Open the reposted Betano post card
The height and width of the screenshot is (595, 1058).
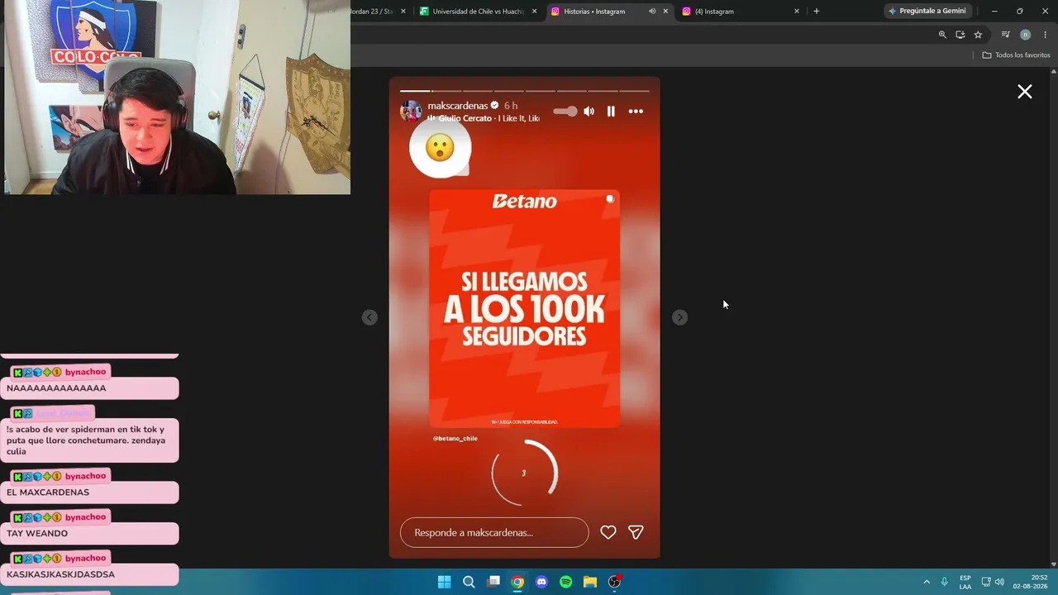pyautogui.click(x=524, y=309)
